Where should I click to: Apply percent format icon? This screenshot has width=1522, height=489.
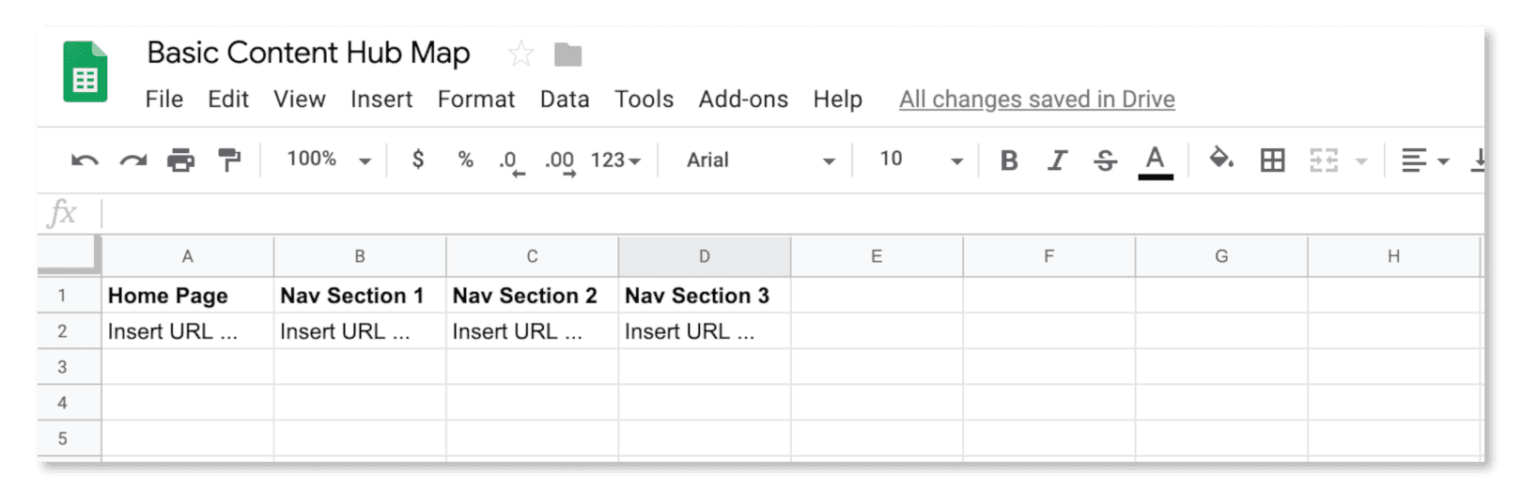(x=465, y=160)
